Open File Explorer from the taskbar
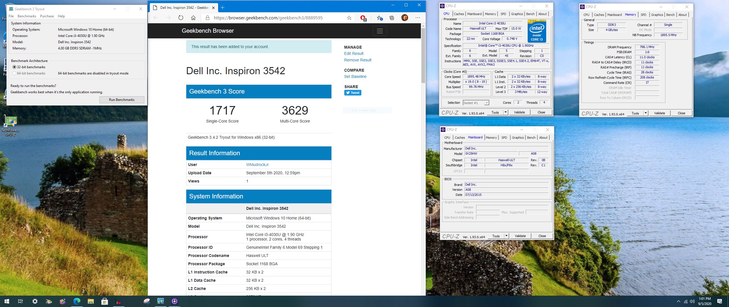729x307 pixels. pyautogui.click(x=91, y=301)
